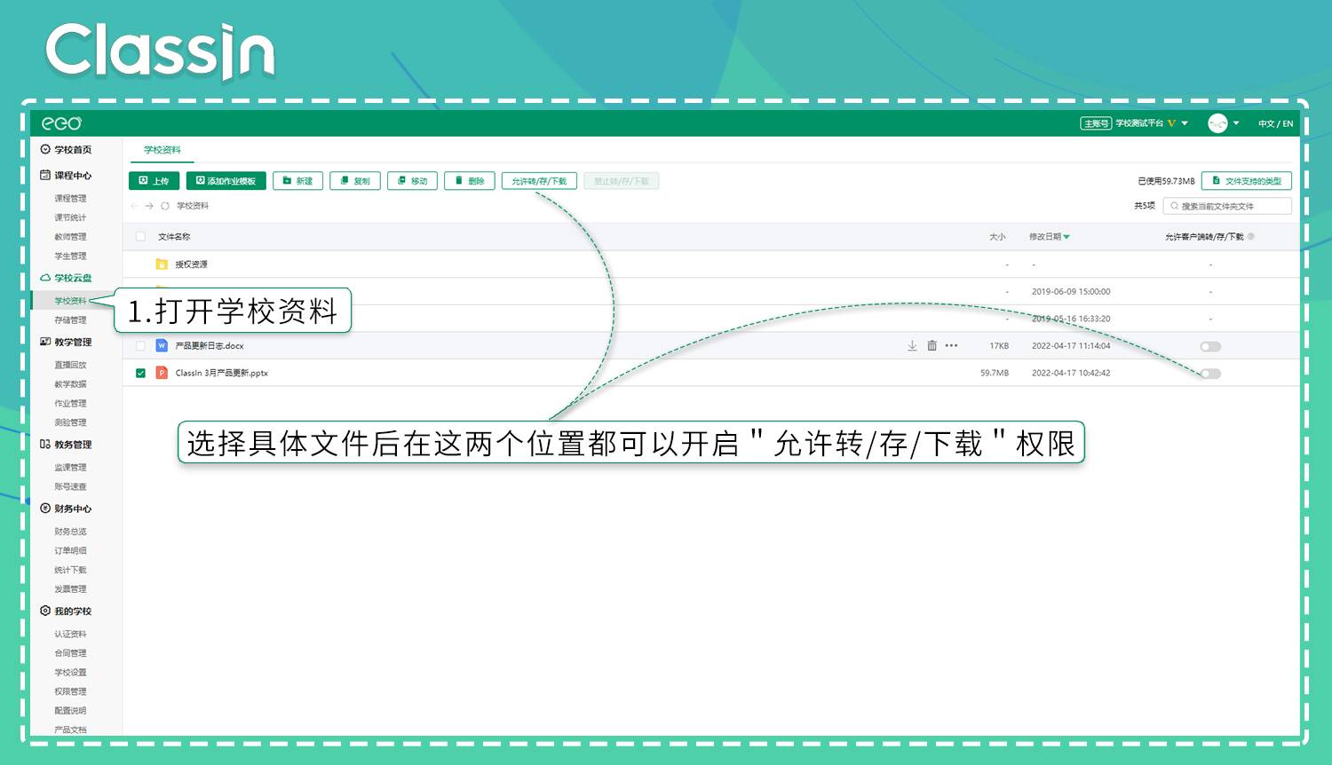The image size is (1332, 765).
Task: Switch language via 中文 / EN
Action: tap(1275, 123)
